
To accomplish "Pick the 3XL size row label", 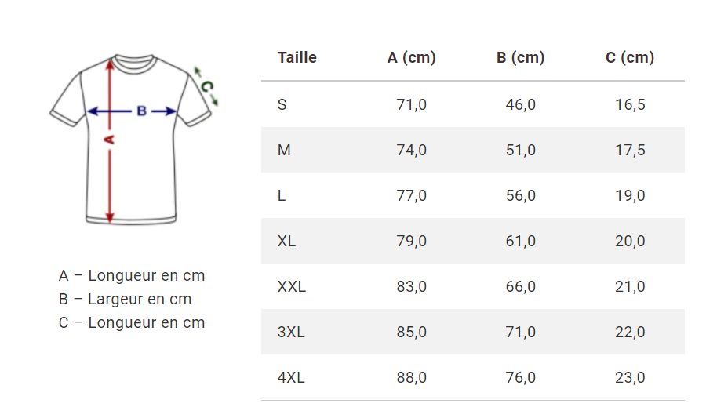I will tap(291, 332).
